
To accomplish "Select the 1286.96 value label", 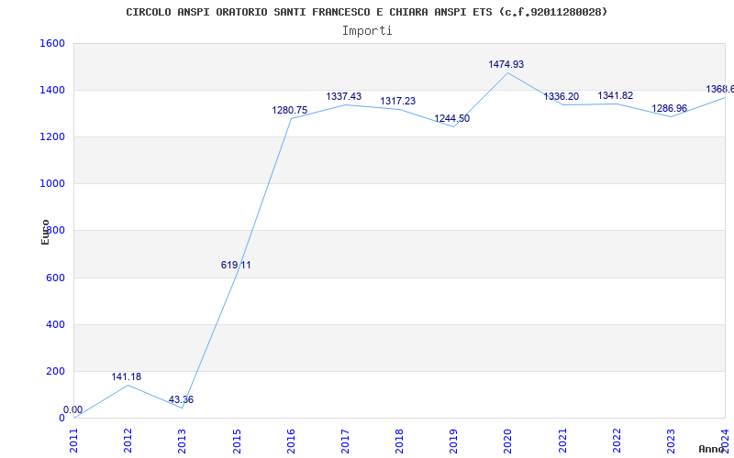I will tap(670, 108).
